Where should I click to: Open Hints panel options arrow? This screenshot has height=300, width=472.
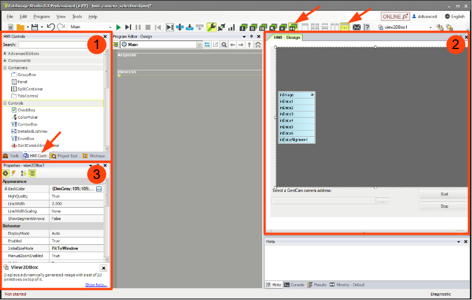pos(458,242)
